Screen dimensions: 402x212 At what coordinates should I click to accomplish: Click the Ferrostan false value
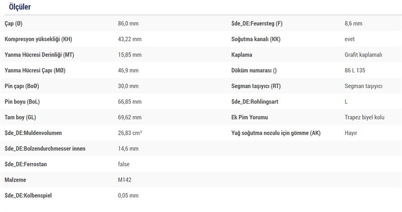124,164
